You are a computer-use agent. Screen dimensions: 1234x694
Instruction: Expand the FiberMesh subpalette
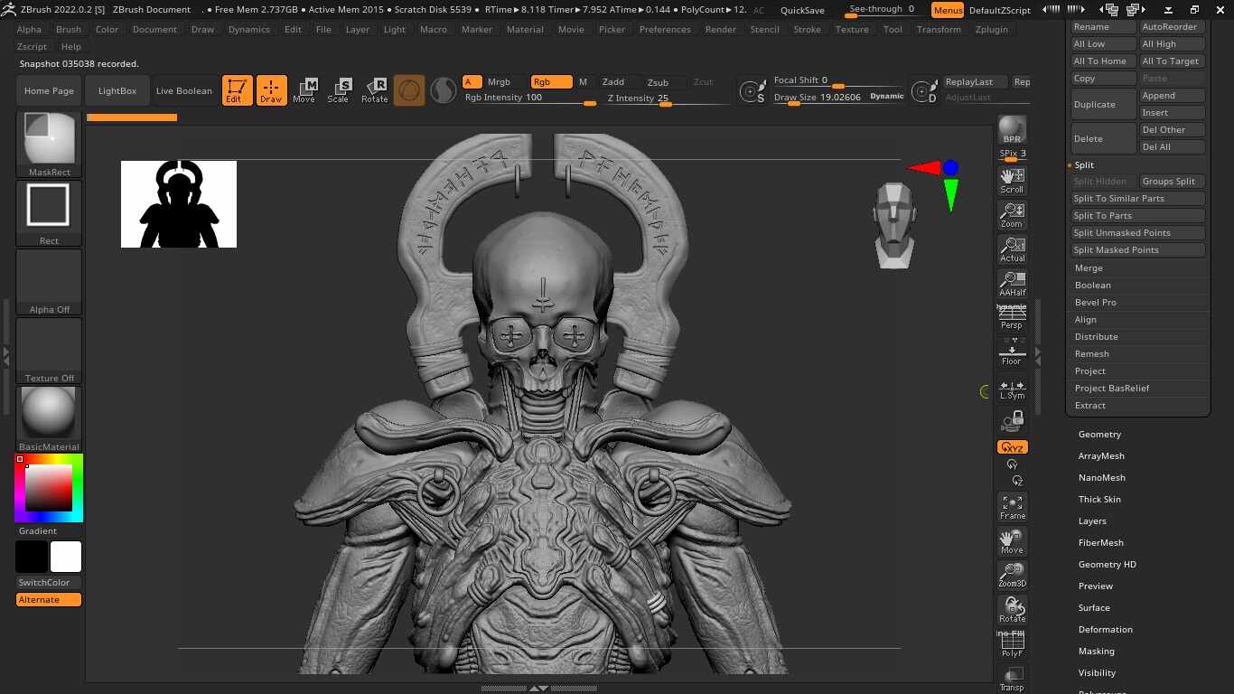(1100, 543)
